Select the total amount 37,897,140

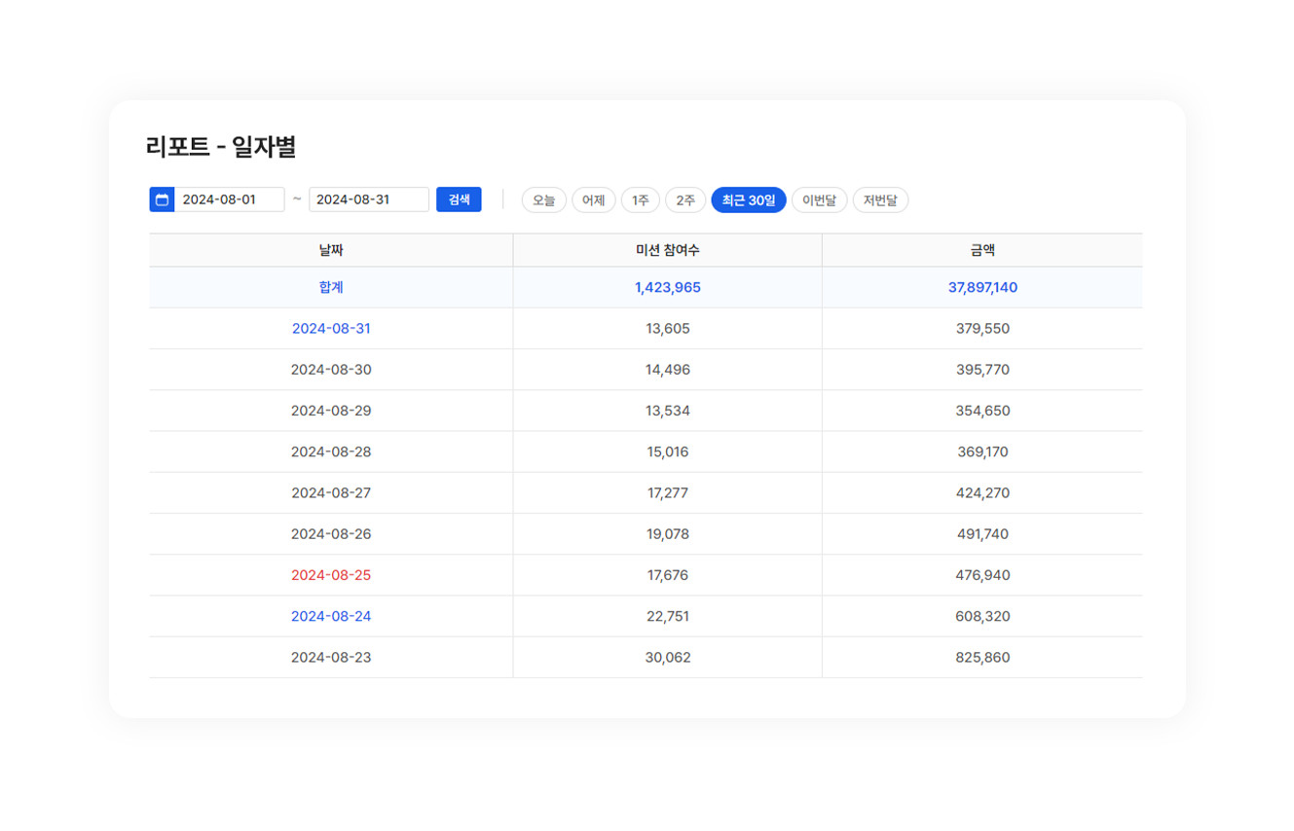(982, 288)
